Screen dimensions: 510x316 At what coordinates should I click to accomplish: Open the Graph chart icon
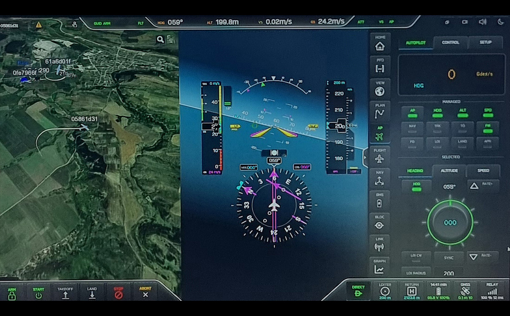click(x=380, y=268)
